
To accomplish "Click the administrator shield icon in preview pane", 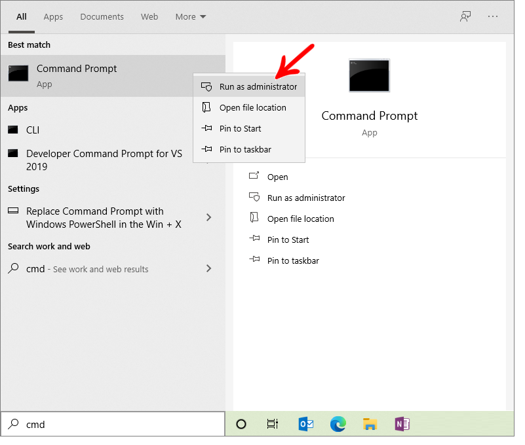I will (x=254, y=197).
